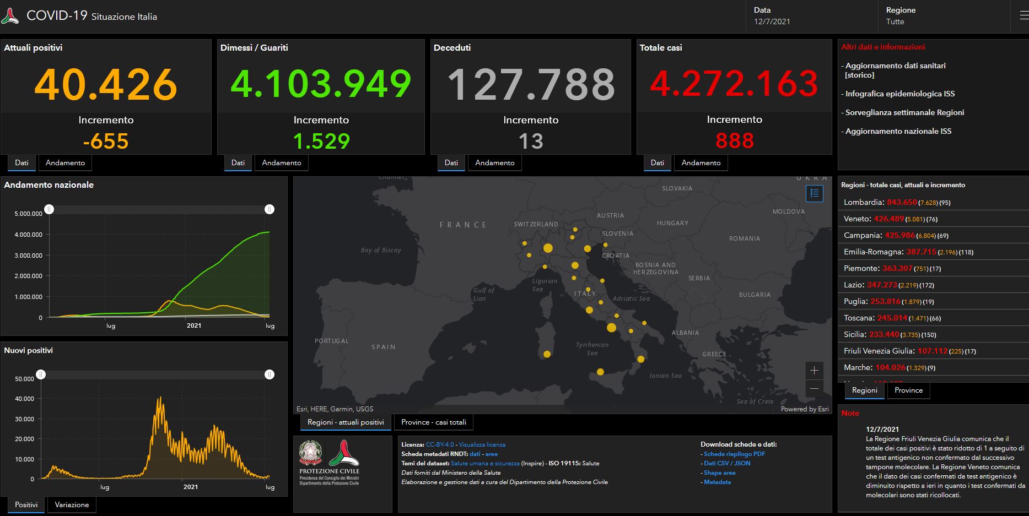
Task: Select Variazione tab under Nuovi positivi
Action: pos(72,505)
